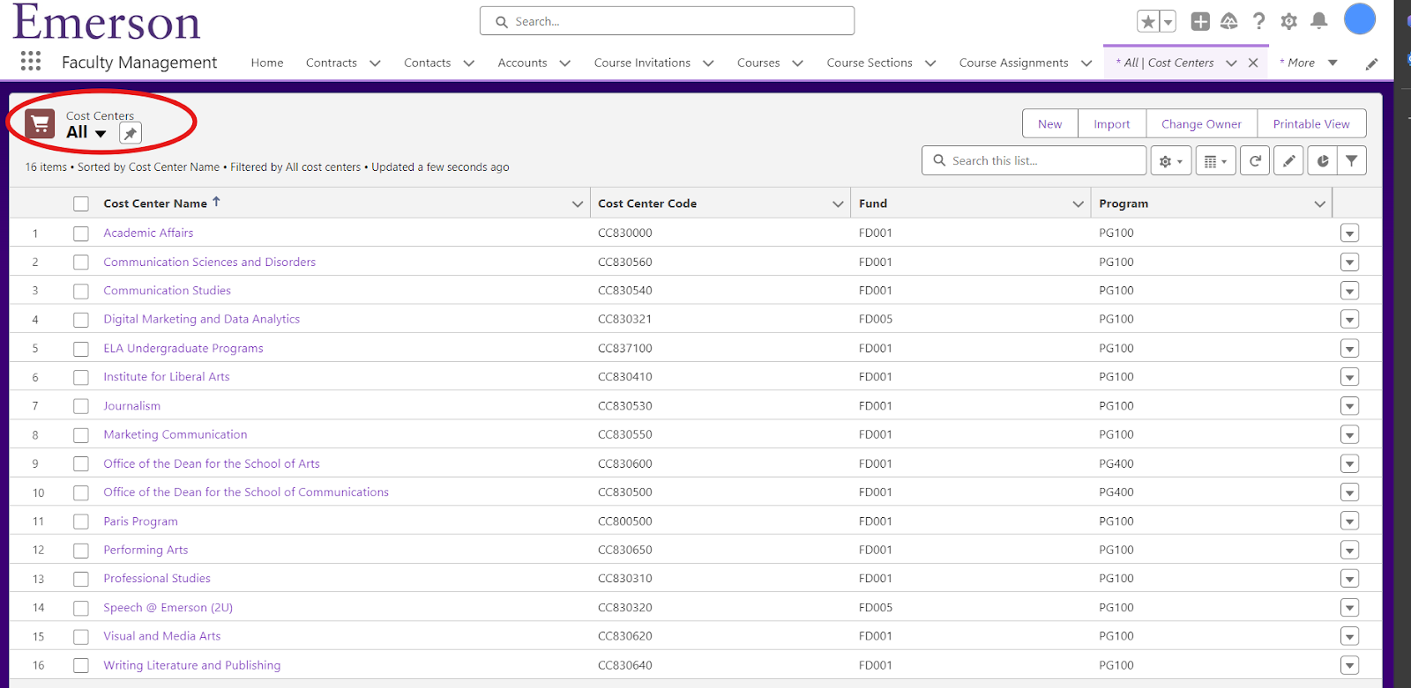
Task: Check the Communication Studies row checkbox
Action: pos(81,291)
